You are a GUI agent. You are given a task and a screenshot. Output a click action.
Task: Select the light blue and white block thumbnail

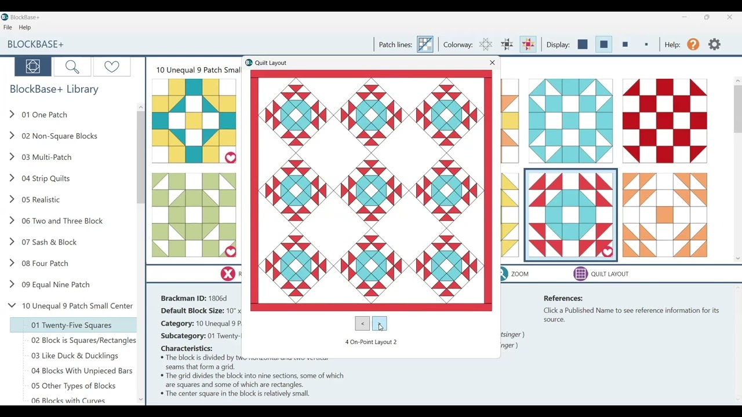[570, 121]
